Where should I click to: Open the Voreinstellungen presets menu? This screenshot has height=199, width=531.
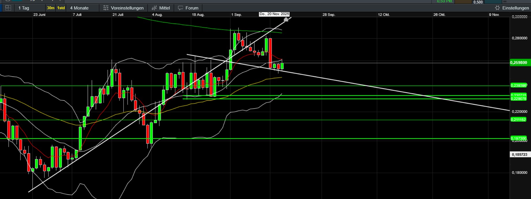124,8
